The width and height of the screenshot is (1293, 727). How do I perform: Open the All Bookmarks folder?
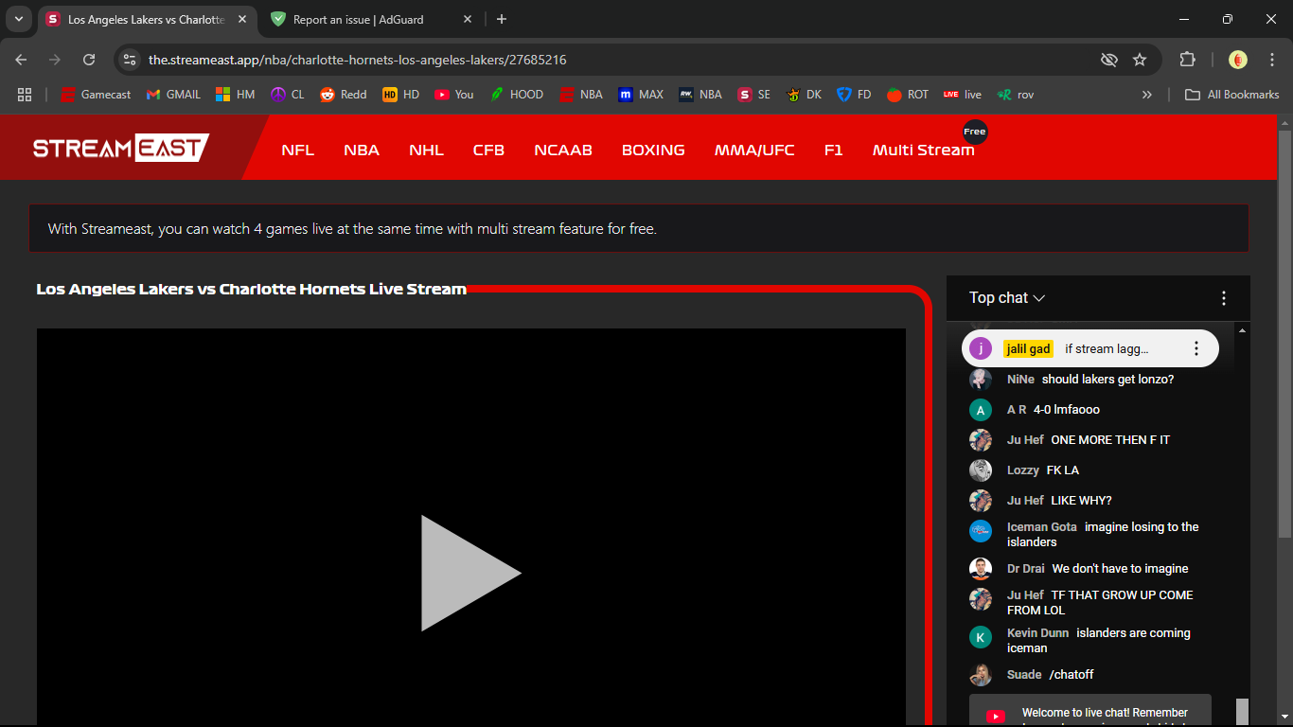1231,95
